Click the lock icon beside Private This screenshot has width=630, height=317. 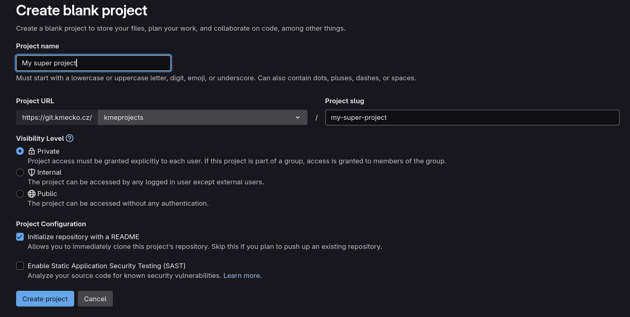31,151
